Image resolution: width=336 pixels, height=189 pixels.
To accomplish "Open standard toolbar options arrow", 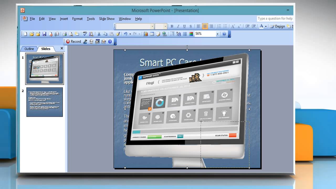I will (x=229, y=34).
